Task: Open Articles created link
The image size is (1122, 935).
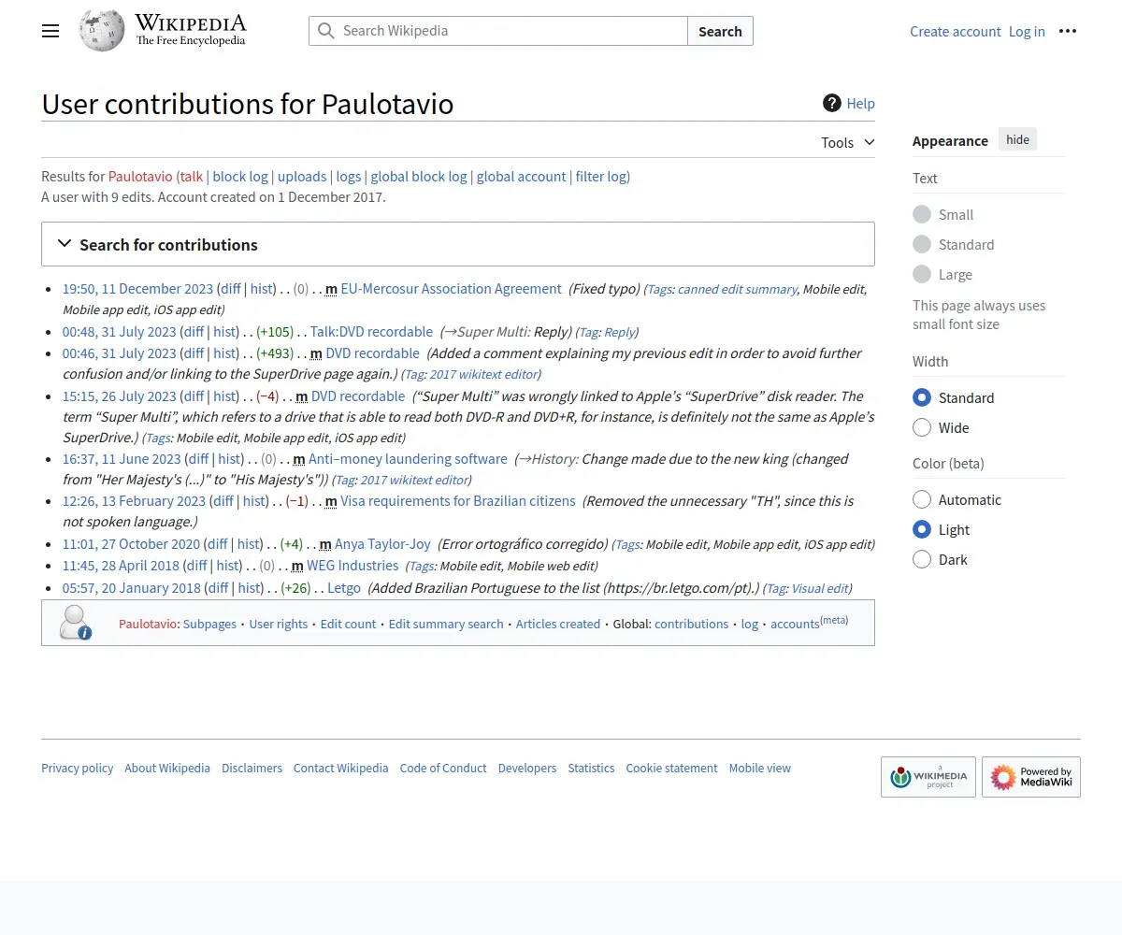Action: pos(558,624)
